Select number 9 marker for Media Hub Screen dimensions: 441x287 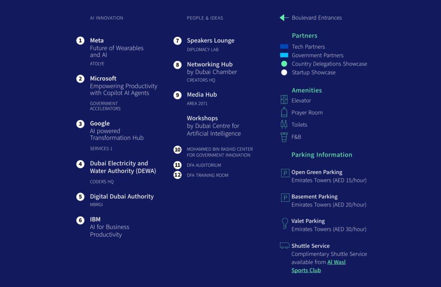177,95
